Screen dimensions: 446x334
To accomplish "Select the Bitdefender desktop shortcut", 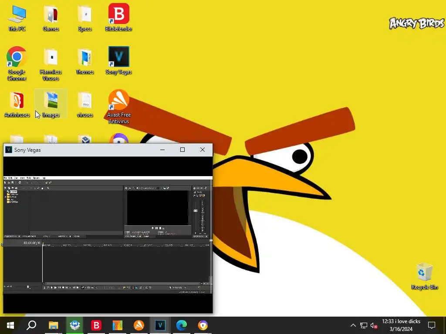I will click(118, 17).
